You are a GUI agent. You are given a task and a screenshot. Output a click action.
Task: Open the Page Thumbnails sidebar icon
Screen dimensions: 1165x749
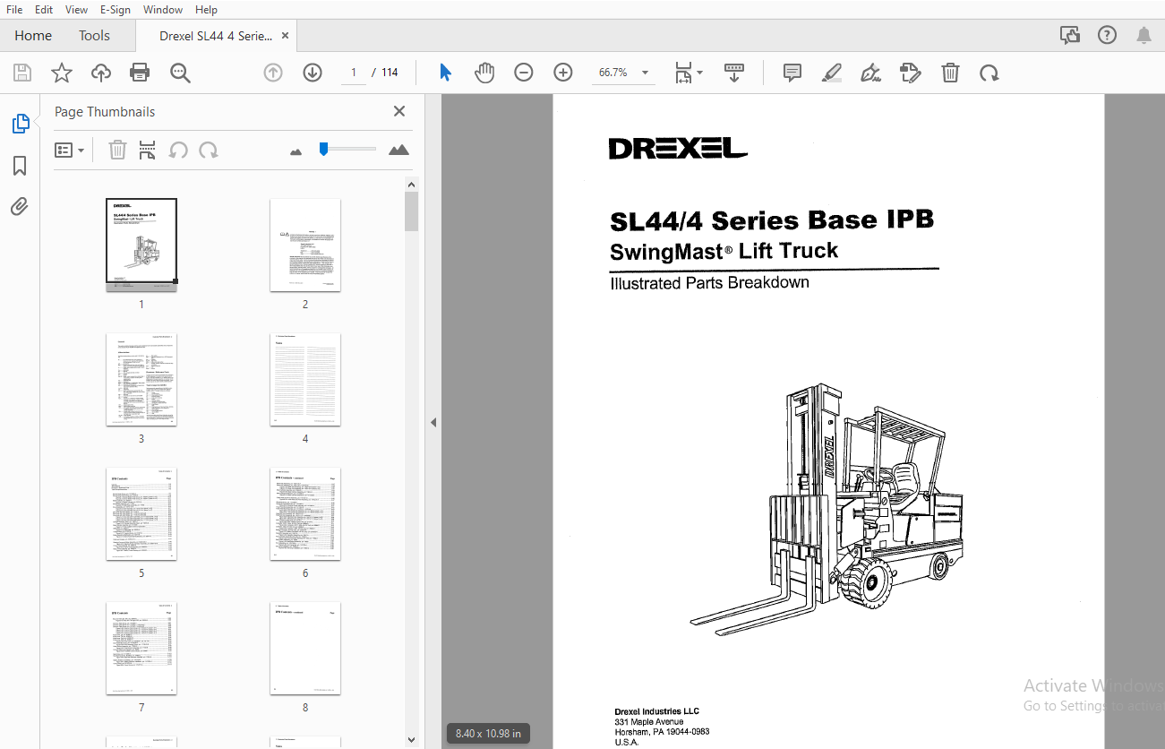tap(21, 124)
